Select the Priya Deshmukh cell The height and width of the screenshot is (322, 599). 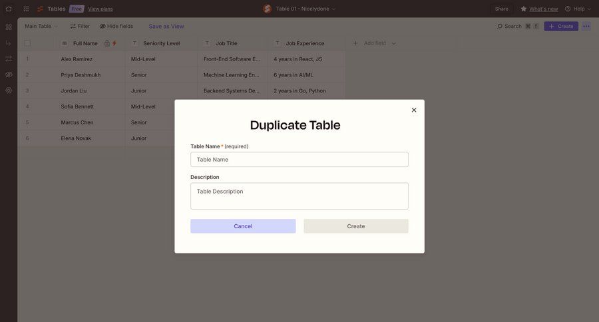click(x=90, y=75)
